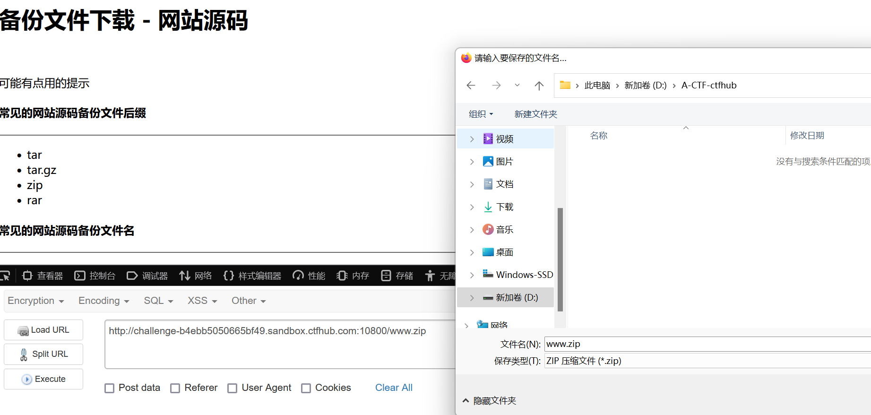Open the Console devtools tab

click(x=95, y=276)
